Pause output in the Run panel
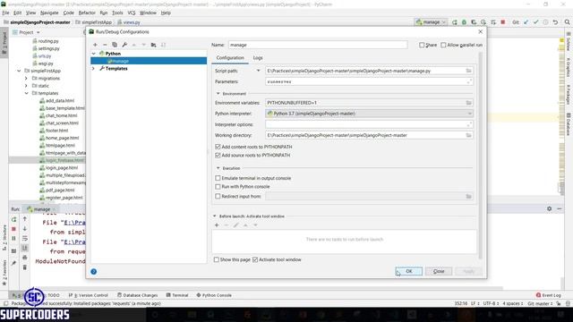 [x=14, y=239]
